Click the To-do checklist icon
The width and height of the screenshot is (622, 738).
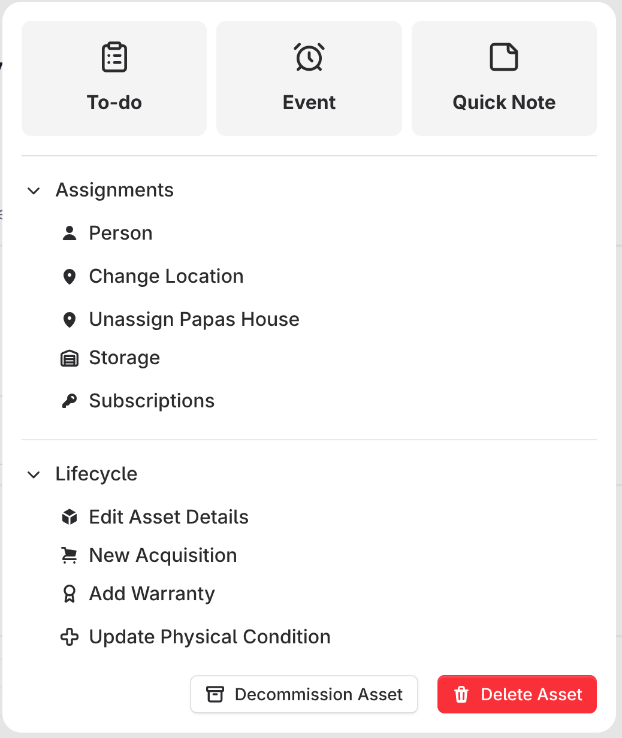(114, 58)
